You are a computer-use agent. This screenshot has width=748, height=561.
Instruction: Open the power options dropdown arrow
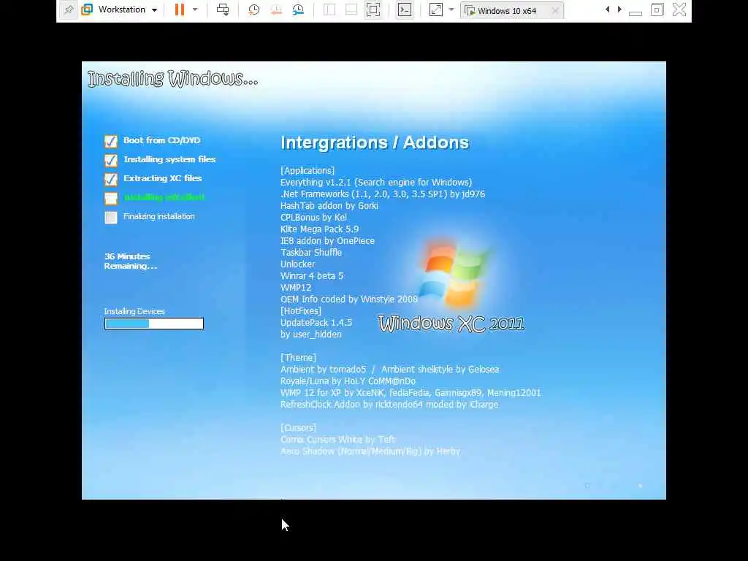point(195,9)
